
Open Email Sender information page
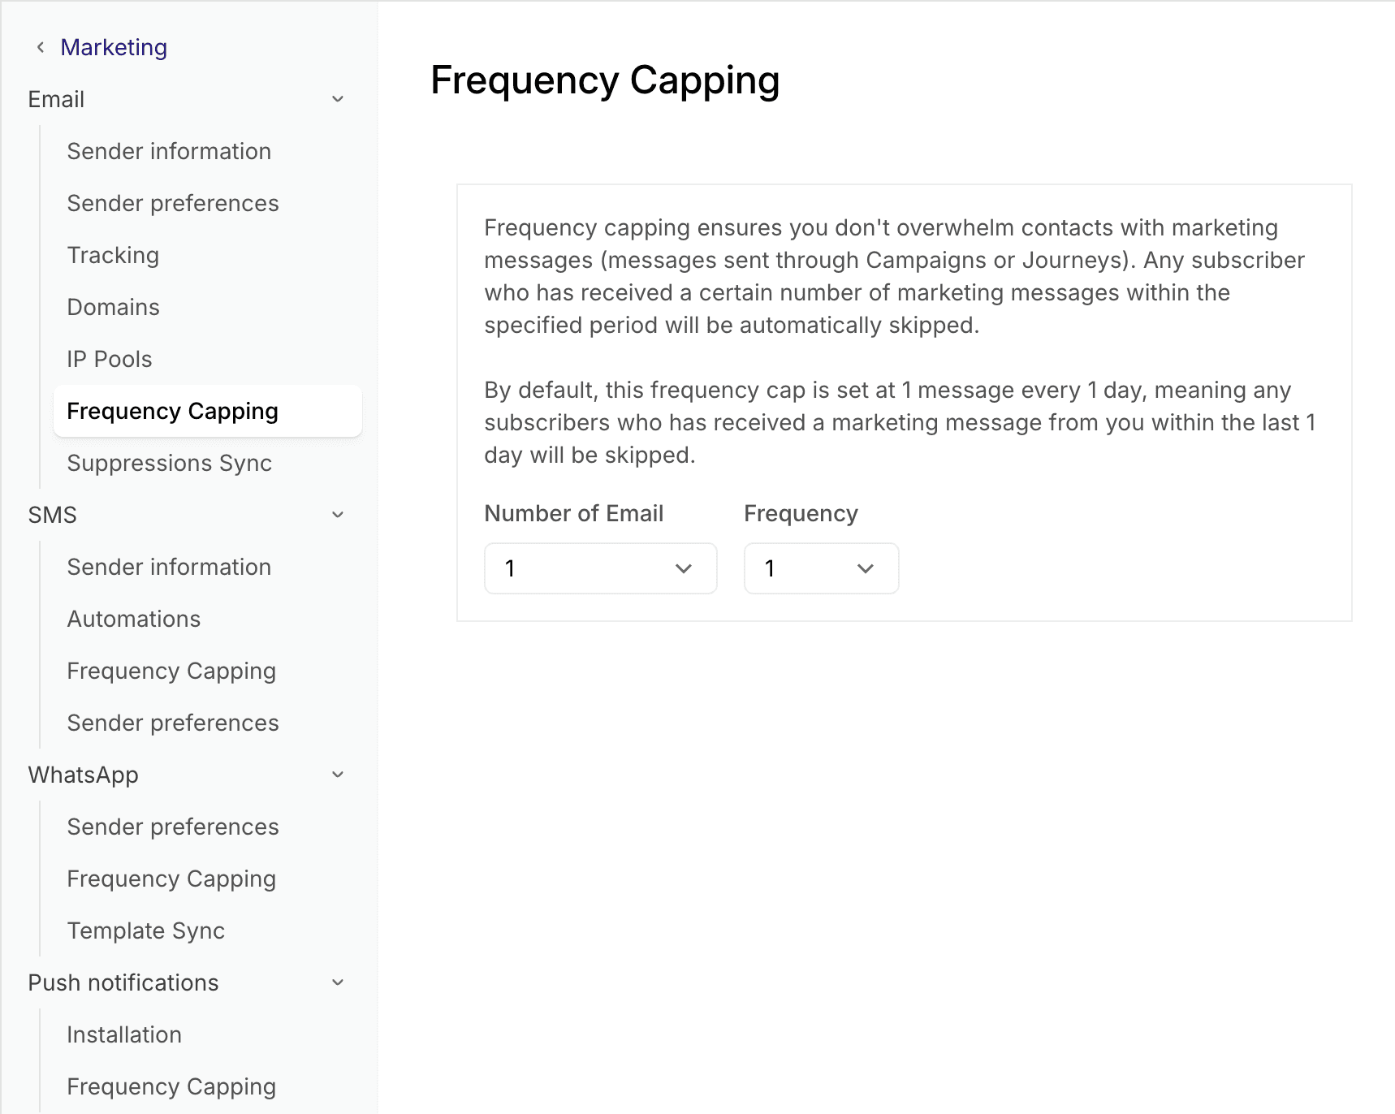click(169, 152)
